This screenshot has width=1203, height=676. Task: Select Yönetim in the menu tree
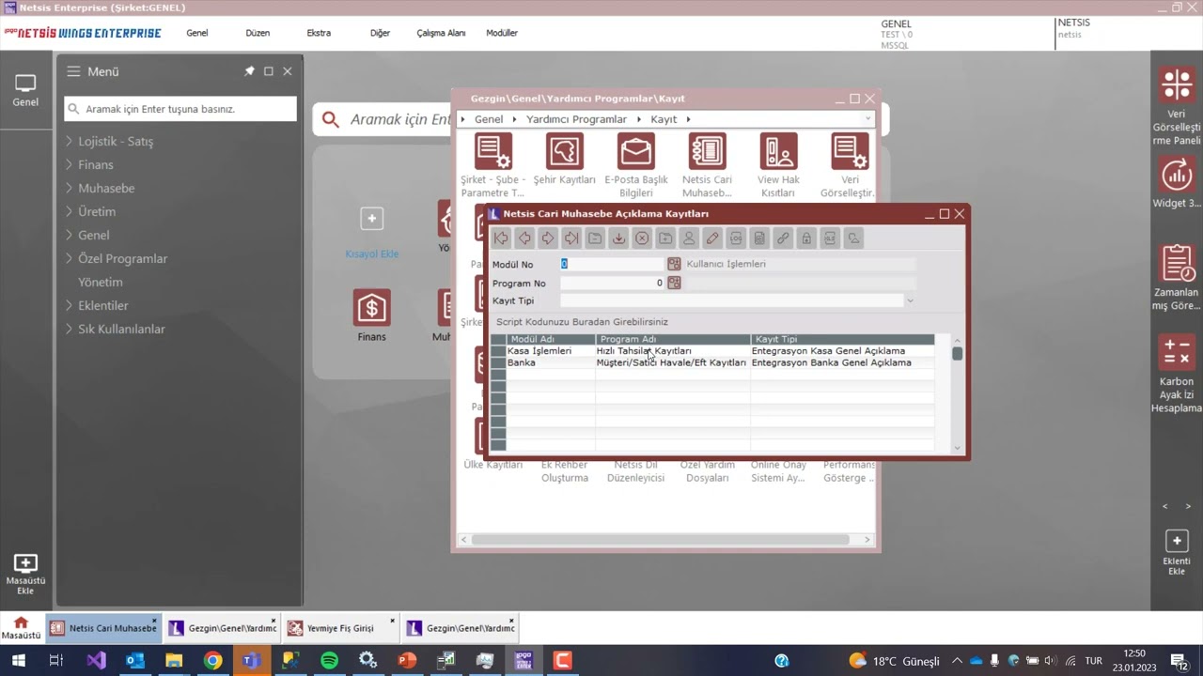[101, 283]
